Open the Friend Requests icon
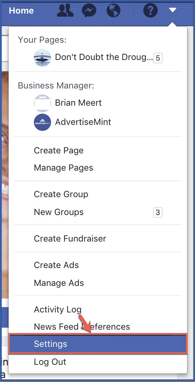Screen dimensions: 195x382 point(65,11)
